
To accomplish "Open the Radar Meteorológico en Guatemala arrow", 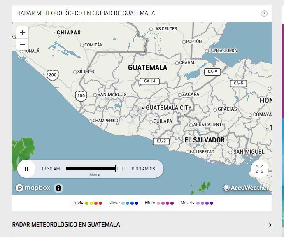I will point(268,225).
